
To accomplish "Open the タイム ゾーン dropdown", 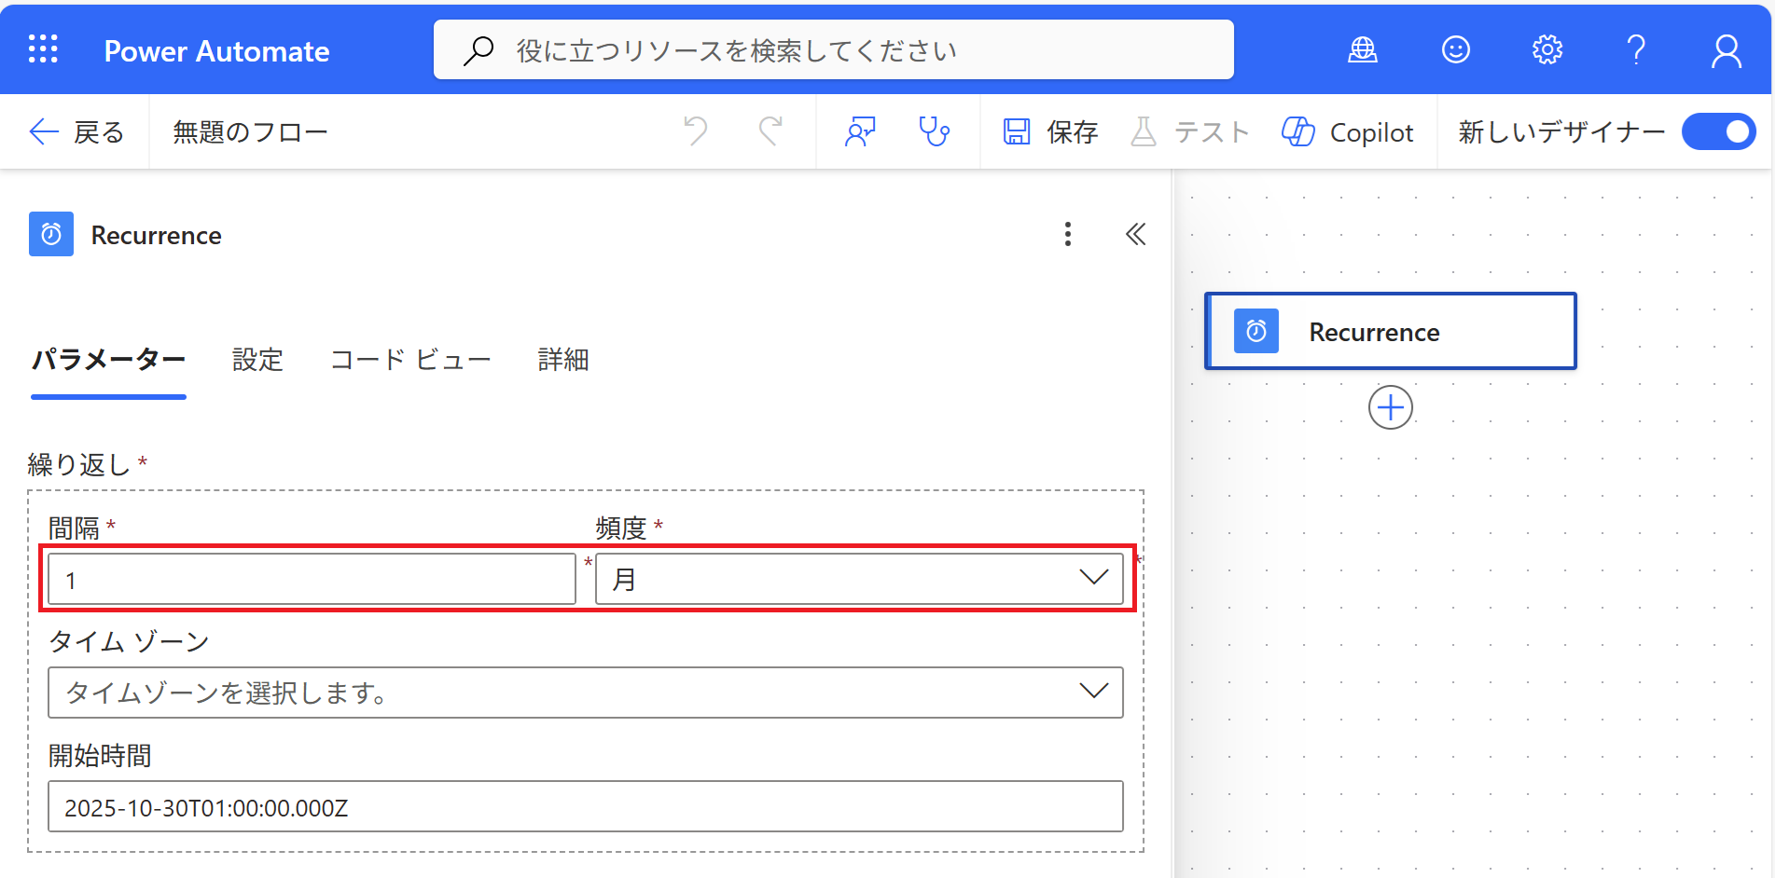I will pyautogui.click(x=586, y=693).
